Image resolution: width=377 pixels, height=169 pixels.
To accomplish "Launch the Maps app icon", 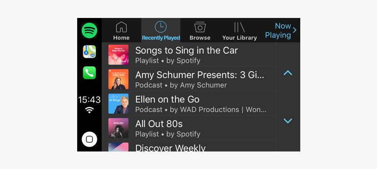I will [89, 52].
